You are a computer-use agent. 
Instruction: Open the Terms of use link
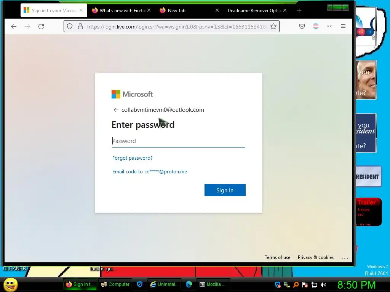pyautogui.click(x=277, y=257)
